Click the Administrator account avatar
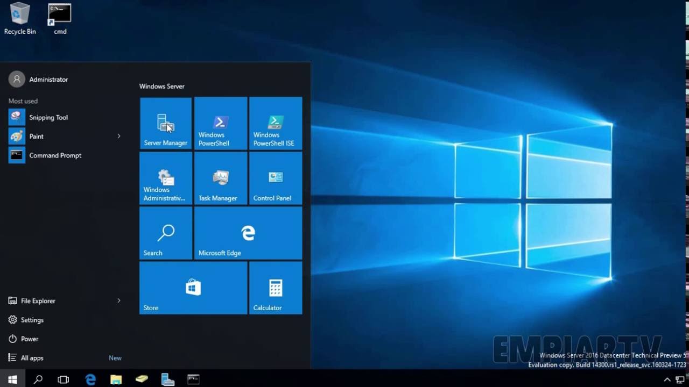Viewport: 689px width, 387px height. coord(17,79)
